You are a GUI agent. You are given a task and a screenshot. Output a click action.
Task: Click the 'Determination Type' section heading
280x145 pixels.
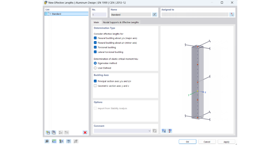tap(105, 28)
